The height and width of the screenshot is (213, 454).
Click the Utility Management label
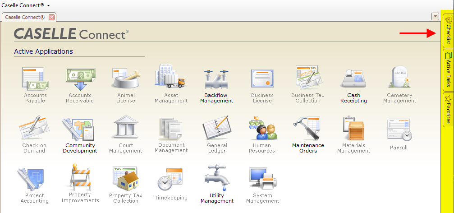pyautogui.click(x=217, y=198)
